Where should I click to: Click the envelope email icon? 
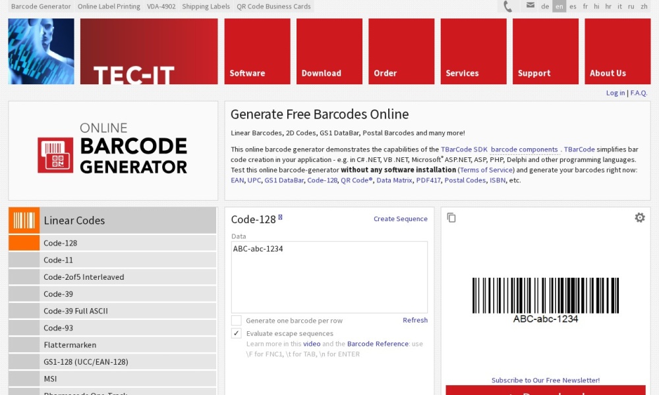[x=530, y=6]
